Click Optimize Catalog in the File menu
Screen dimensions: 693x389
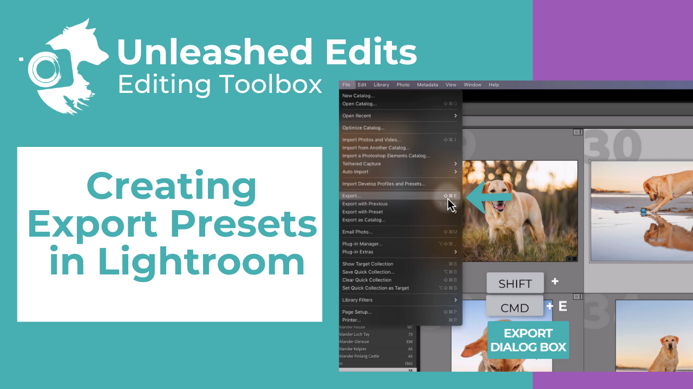coord(400,128)
